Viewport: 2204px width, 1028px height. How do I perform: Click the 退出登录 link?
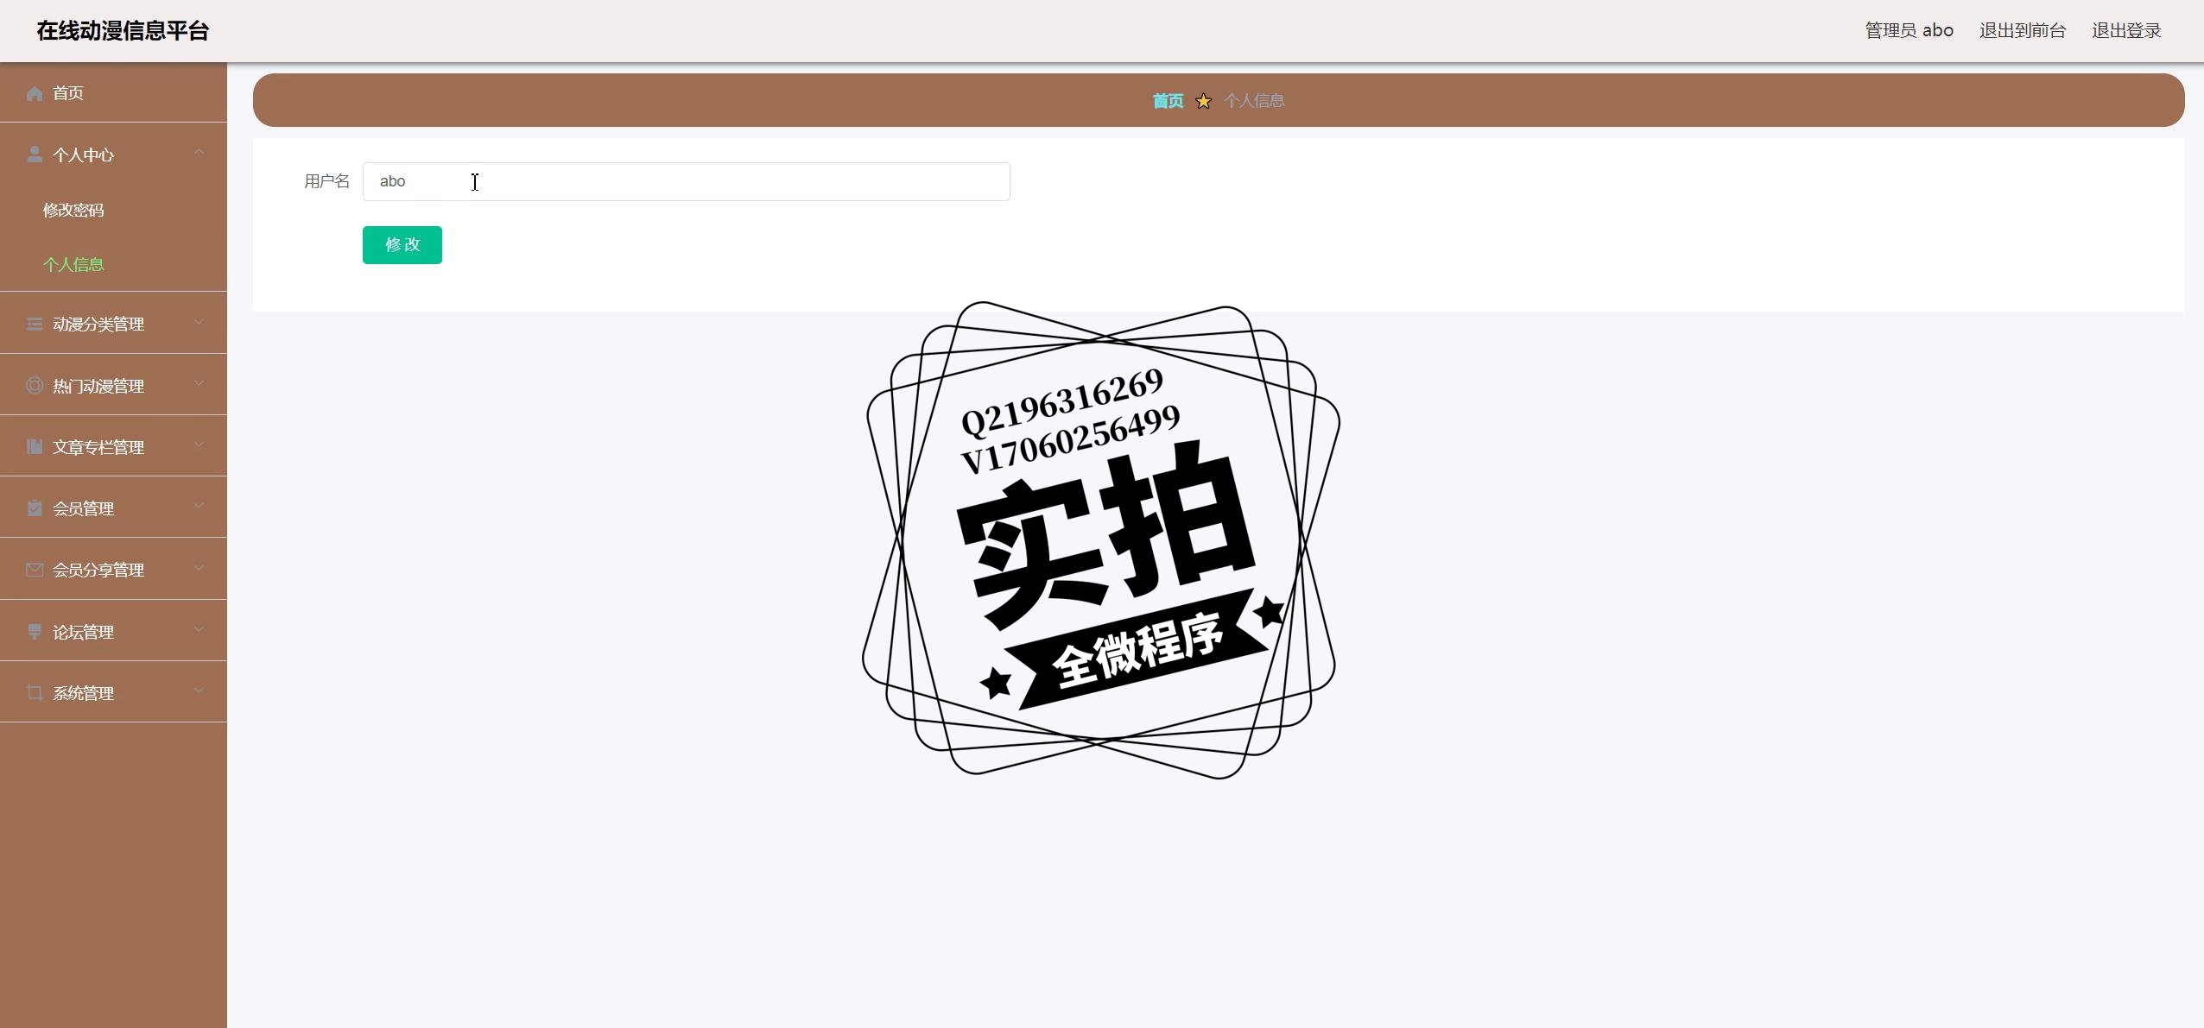pyautogui.click(x=2126, y=31)
